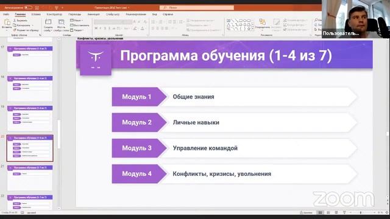
Task: Select the 'Конфликты, кризисы, увольнения' text on slide
Action: click(x=222, y=174)
